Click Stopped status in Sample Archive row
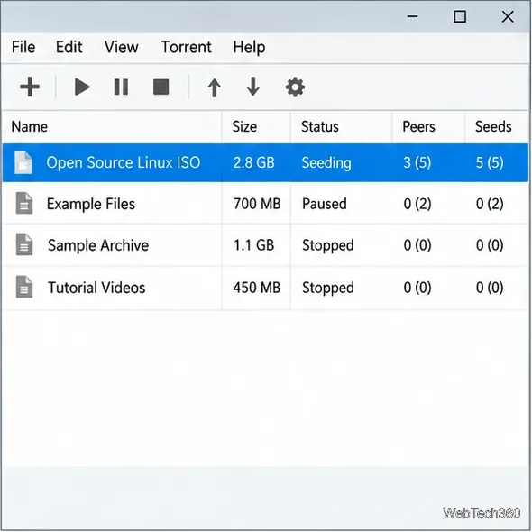Viewport: 532px width, 532px height. coord(328,245)
